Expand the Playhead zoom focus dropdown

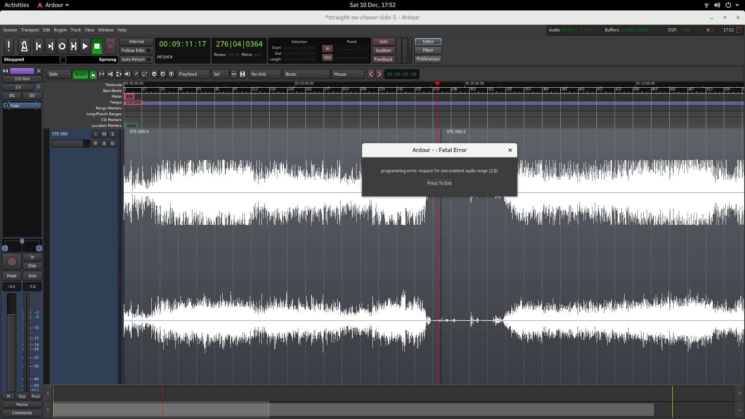tap(193, 74)
